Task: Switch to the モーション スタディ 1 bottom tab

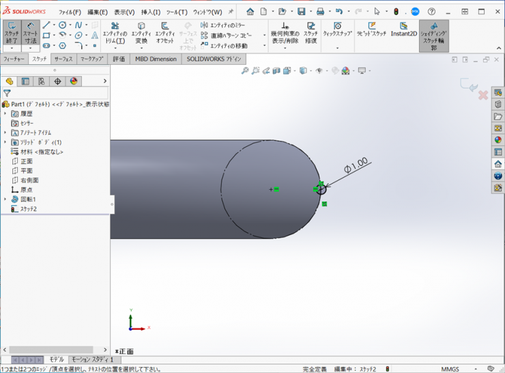Action: 92,359
